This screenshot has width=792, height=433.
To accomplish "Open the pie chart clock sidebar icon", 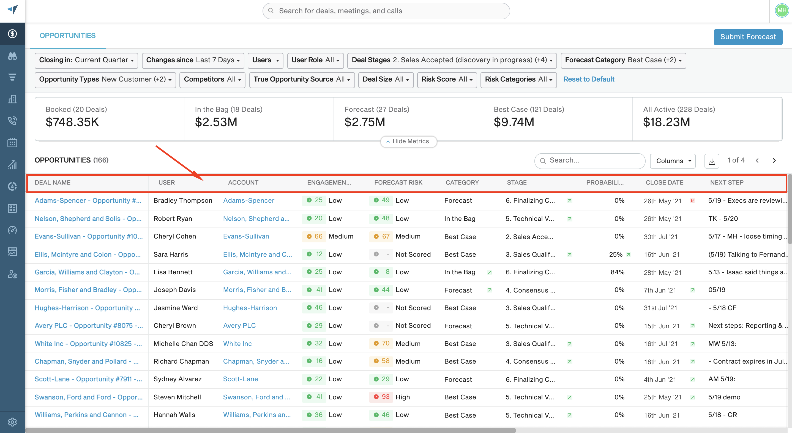I will click(12, 186).
